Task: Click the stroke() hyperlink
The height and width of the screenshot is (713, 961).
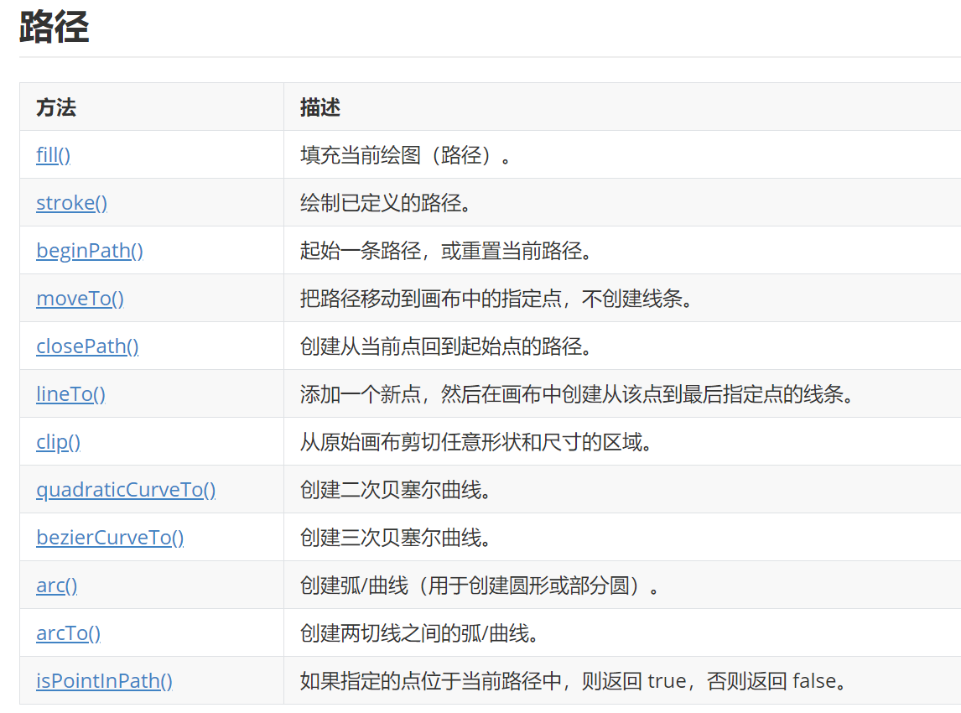Action: 71,203
